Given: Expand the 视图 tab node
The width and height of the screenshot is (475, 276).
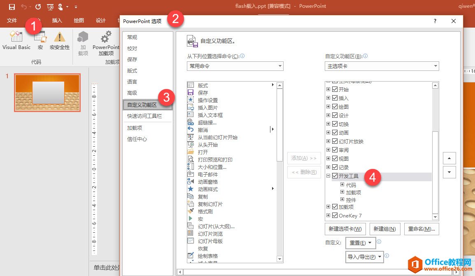Looking at the screenshot, I should point(328,158).
